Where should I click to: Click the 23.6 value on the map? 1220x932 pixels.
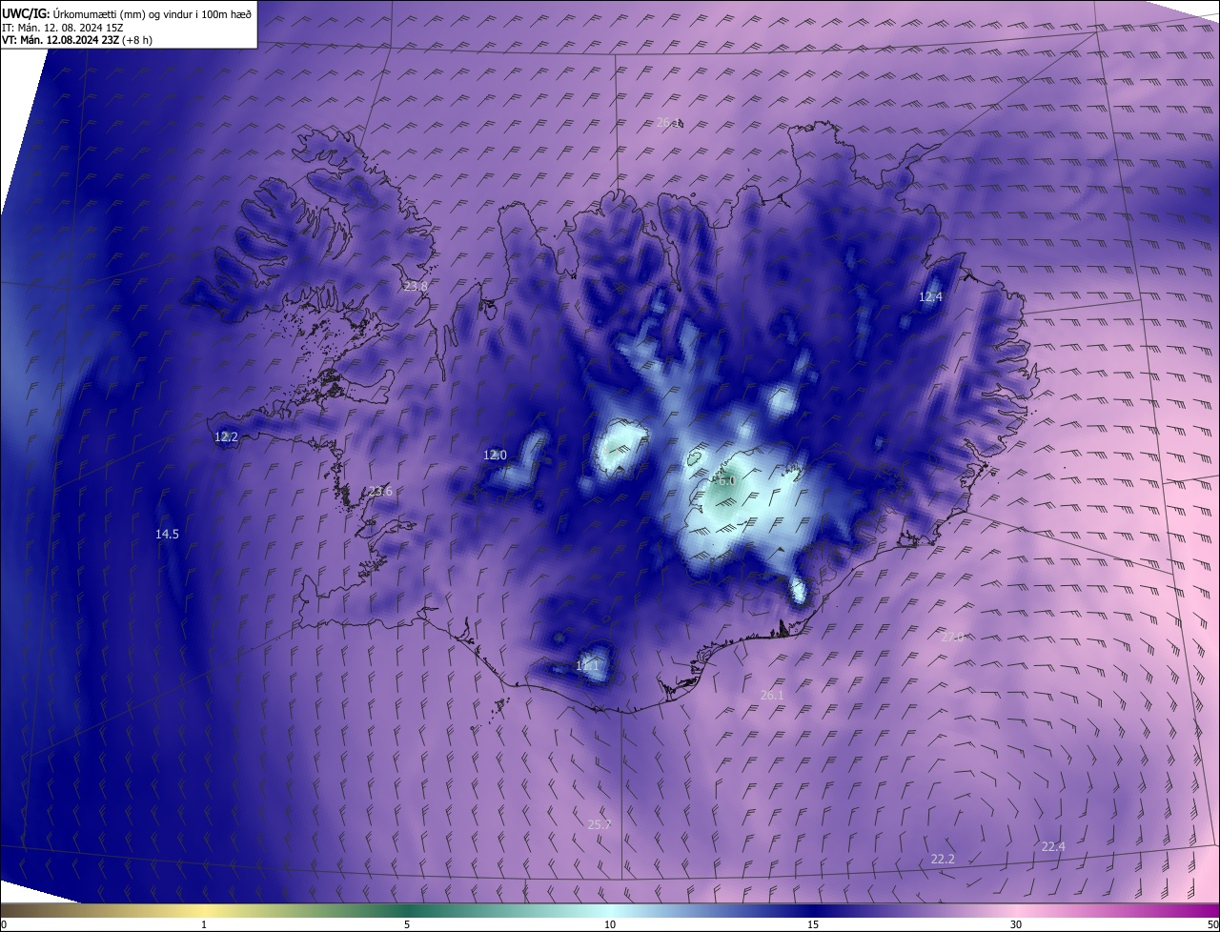379,492
